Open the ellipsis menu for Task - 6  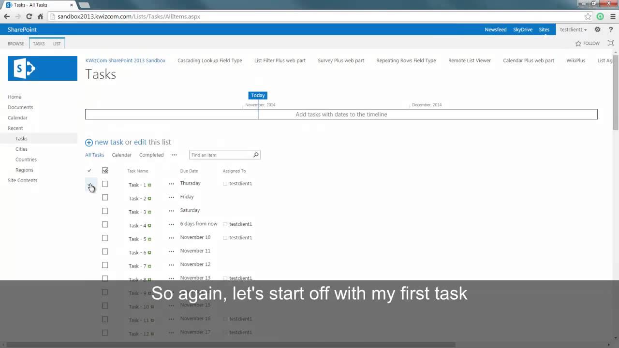171,251
